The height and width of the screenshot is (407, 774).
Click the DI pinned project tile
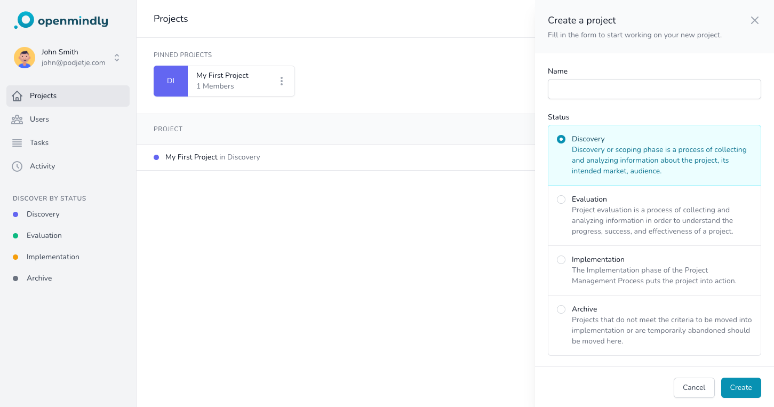pos(171,81)
